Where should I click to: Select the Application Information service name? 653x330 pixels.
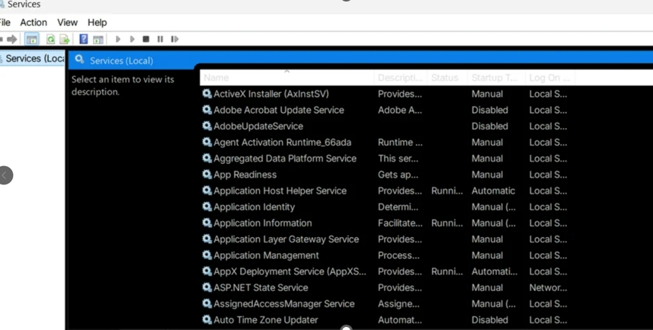point(263,223)
